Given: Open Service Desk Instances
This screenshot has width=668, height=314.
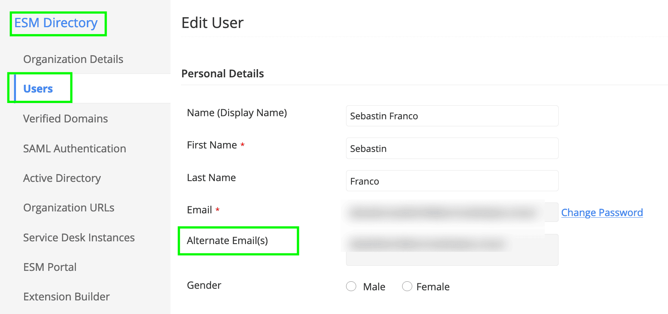Looking at the screenshot, I should tap(79, 237).
